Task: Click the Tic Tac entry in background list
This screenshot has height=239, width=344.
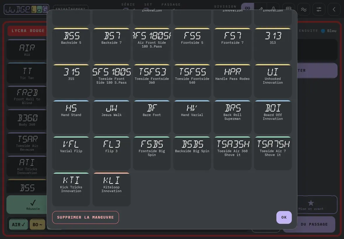Action: 27,73
